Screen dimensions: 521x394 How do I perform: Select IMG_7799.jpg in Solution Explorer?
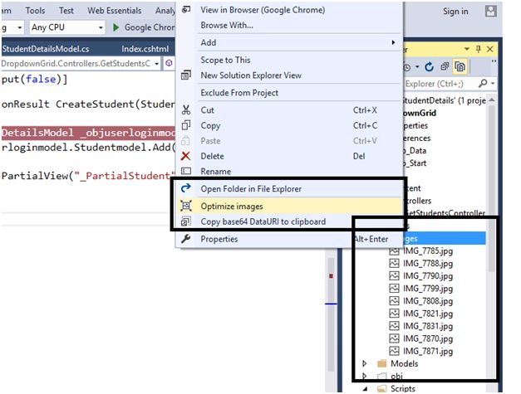point(428,289)
